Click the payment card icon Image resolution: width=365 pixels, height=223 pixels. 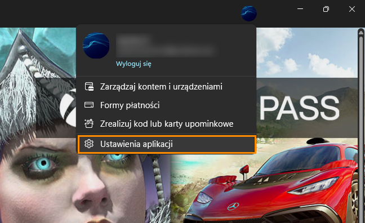tap(89, 105)
